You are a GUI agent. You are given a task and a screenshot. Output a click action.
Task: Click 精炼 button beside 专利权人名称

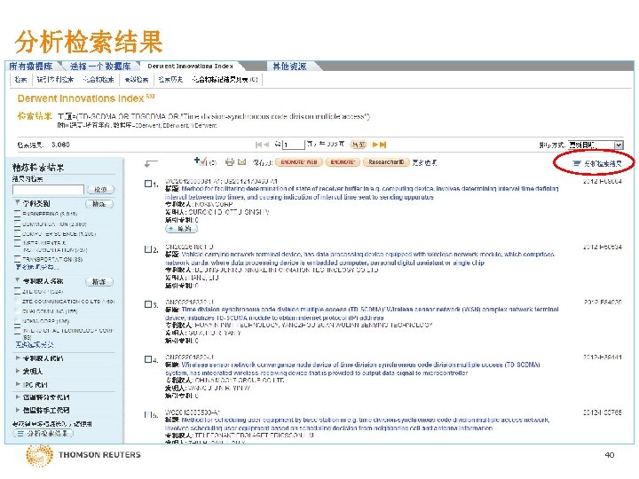click(99, 281)
